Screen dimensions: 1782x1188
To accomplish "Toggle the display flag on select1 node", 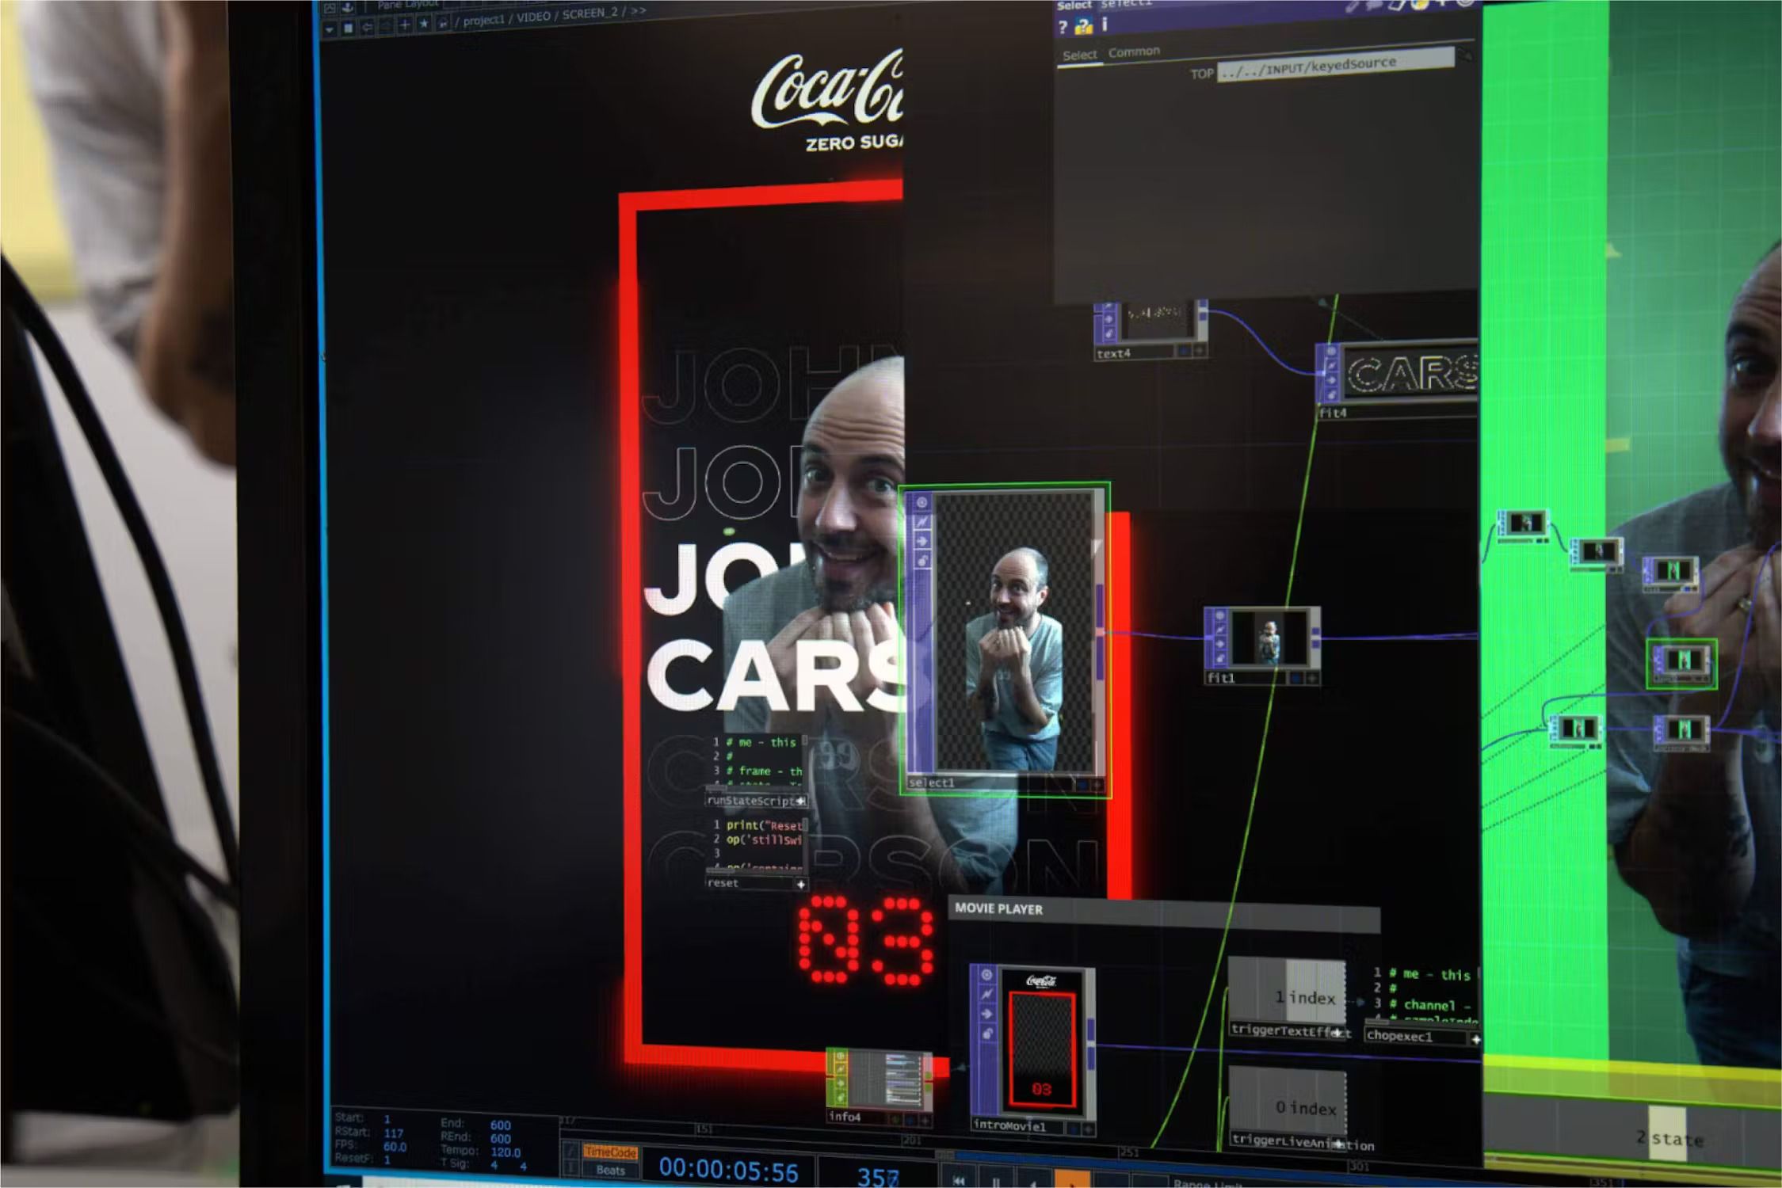I will click(1082, 784).
